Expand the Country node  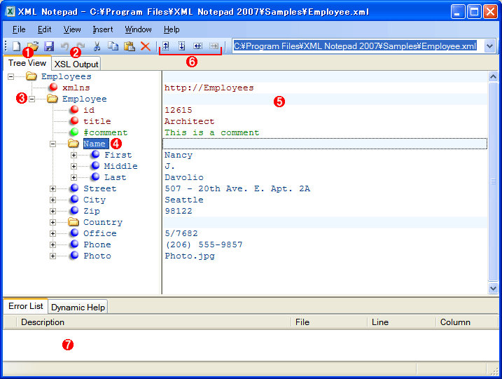(x=53, y=222)
